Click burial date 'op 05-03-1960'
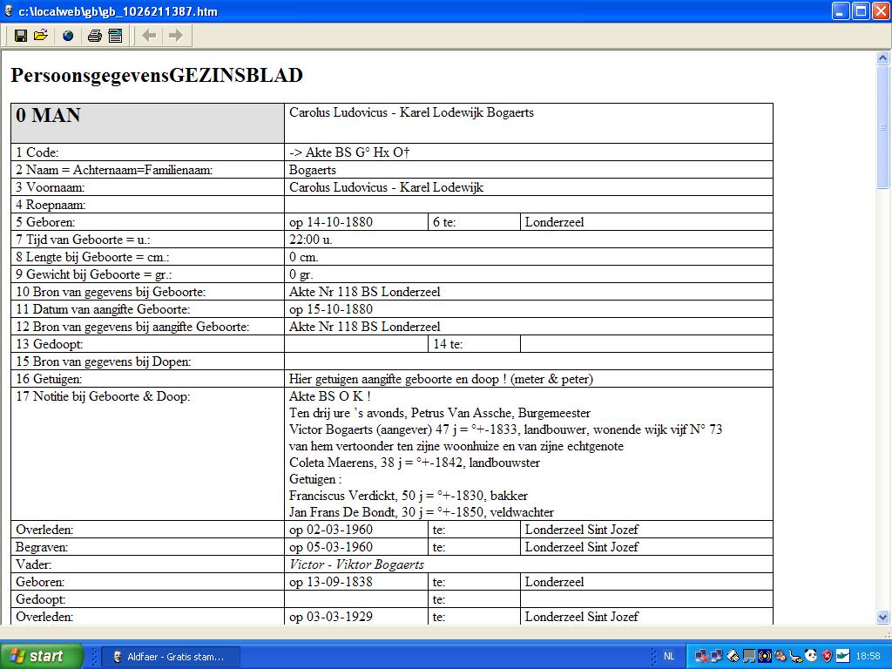Image resolution: width=892 pixels, height=669 pixels. 331,547
